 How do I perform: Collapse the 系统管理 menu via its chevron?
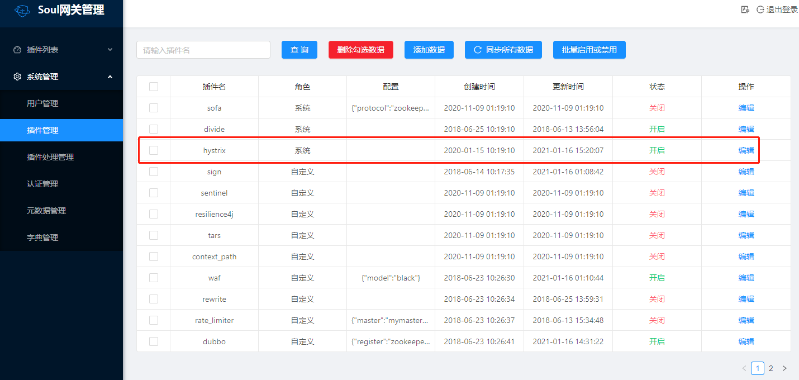[110, 77]
